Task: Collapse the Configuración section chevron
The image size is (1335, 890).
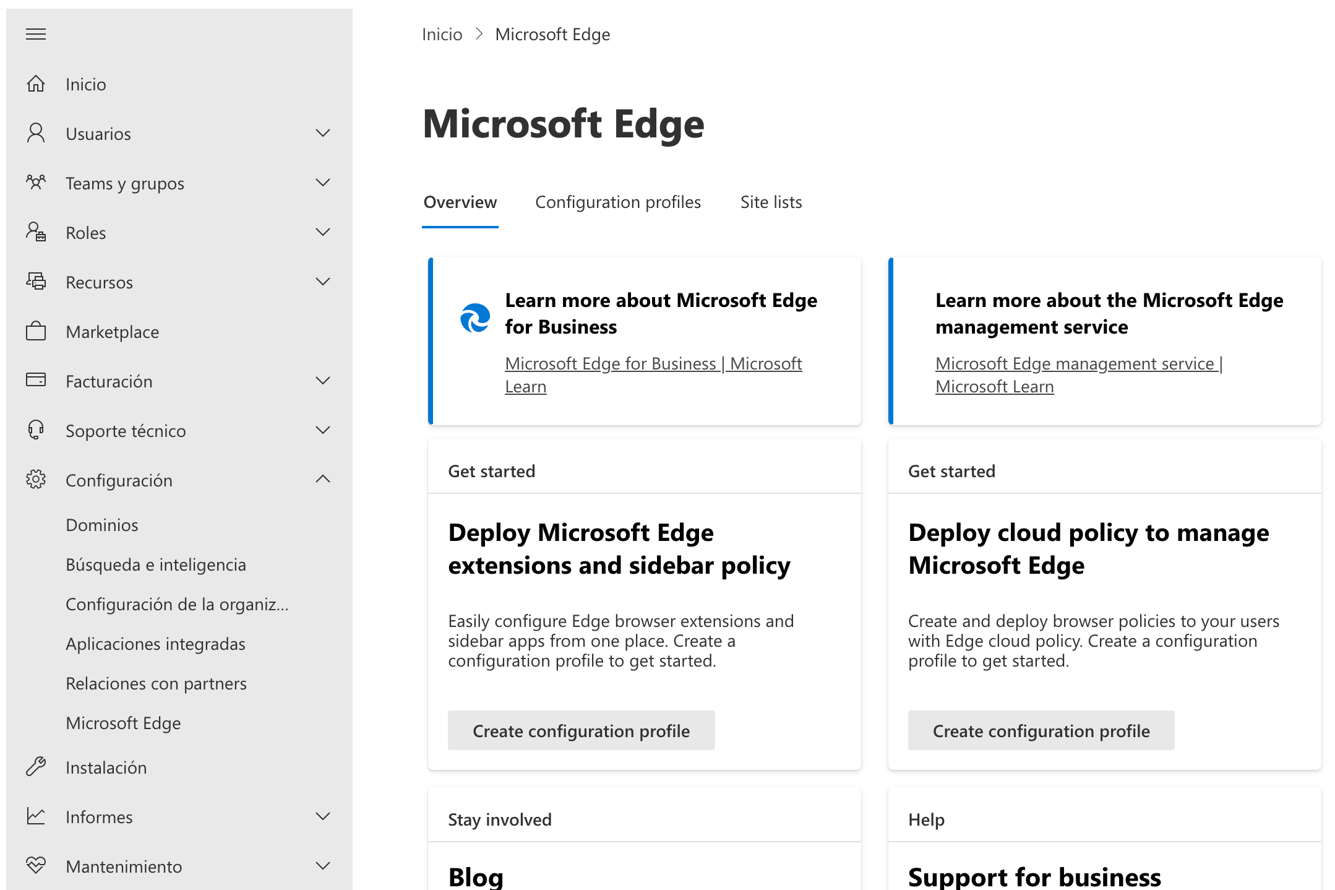Action: pos(323,479)
